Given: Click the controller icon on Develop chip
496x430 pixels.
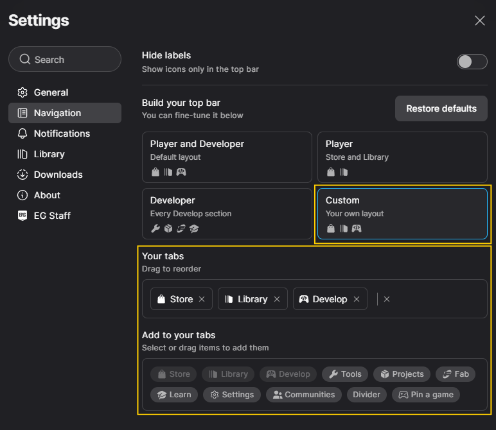Looking at the screenshot, I should [304, 299].
